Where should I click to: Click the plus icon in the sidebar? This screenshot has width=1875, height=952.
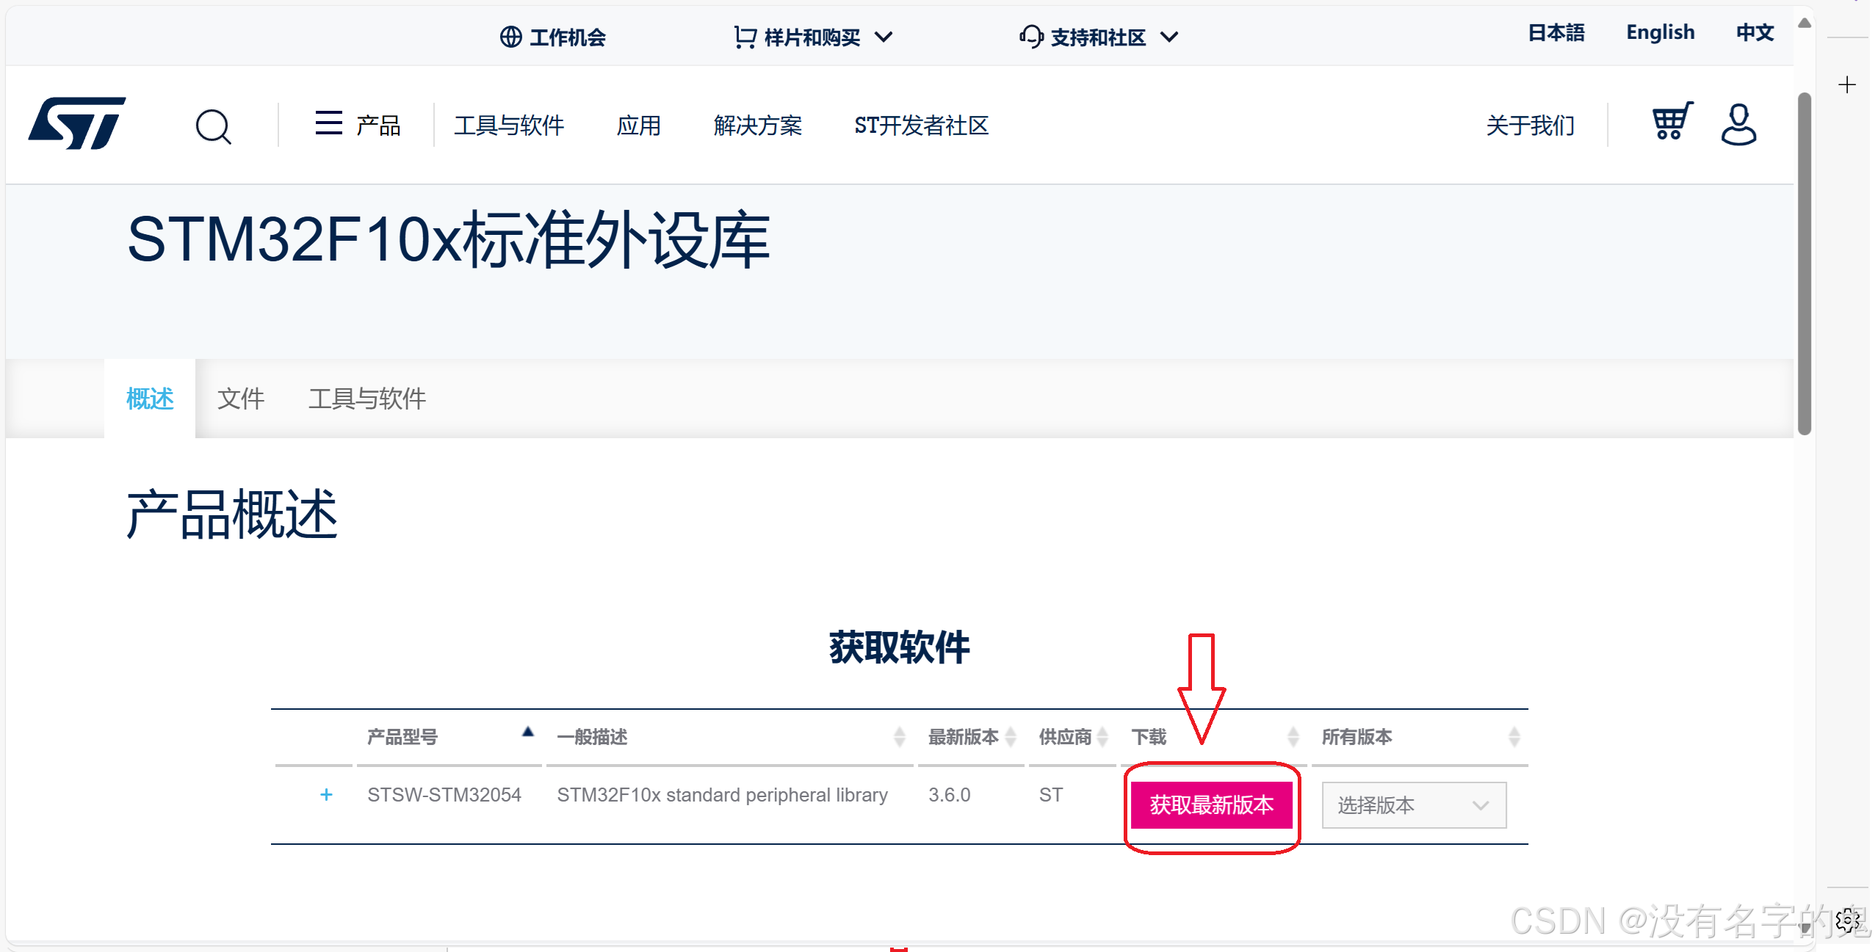(1847, 84)
